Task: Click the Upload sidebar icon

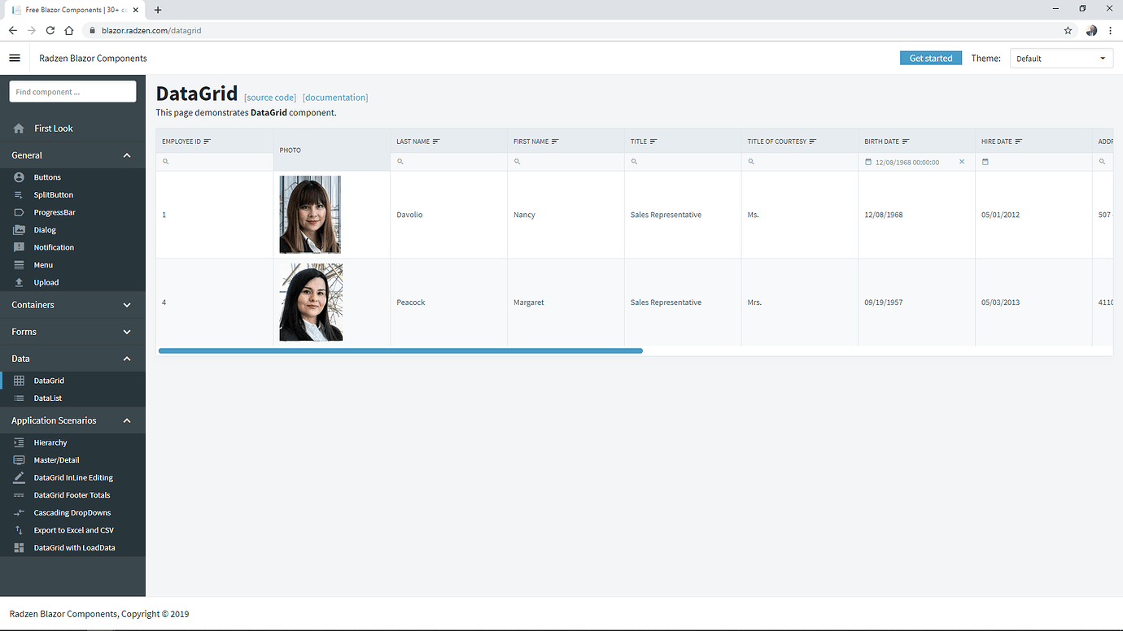Action: (x=19, y=283)
